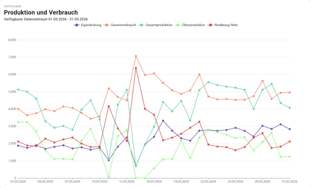Click the orange Gesamtverbrauch legend marker
Screen dimensions: 311x187
[x=107, y=25]
